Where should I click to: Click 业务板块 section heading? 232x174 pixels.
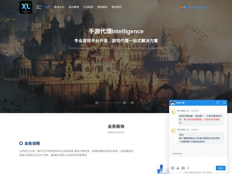116,126
